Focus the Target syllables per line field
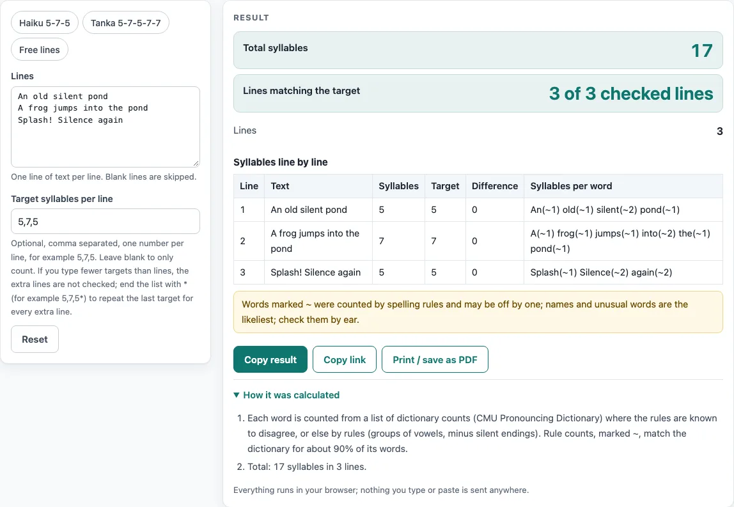The width and height of the screenshot is (734, 507). (105, 221)
